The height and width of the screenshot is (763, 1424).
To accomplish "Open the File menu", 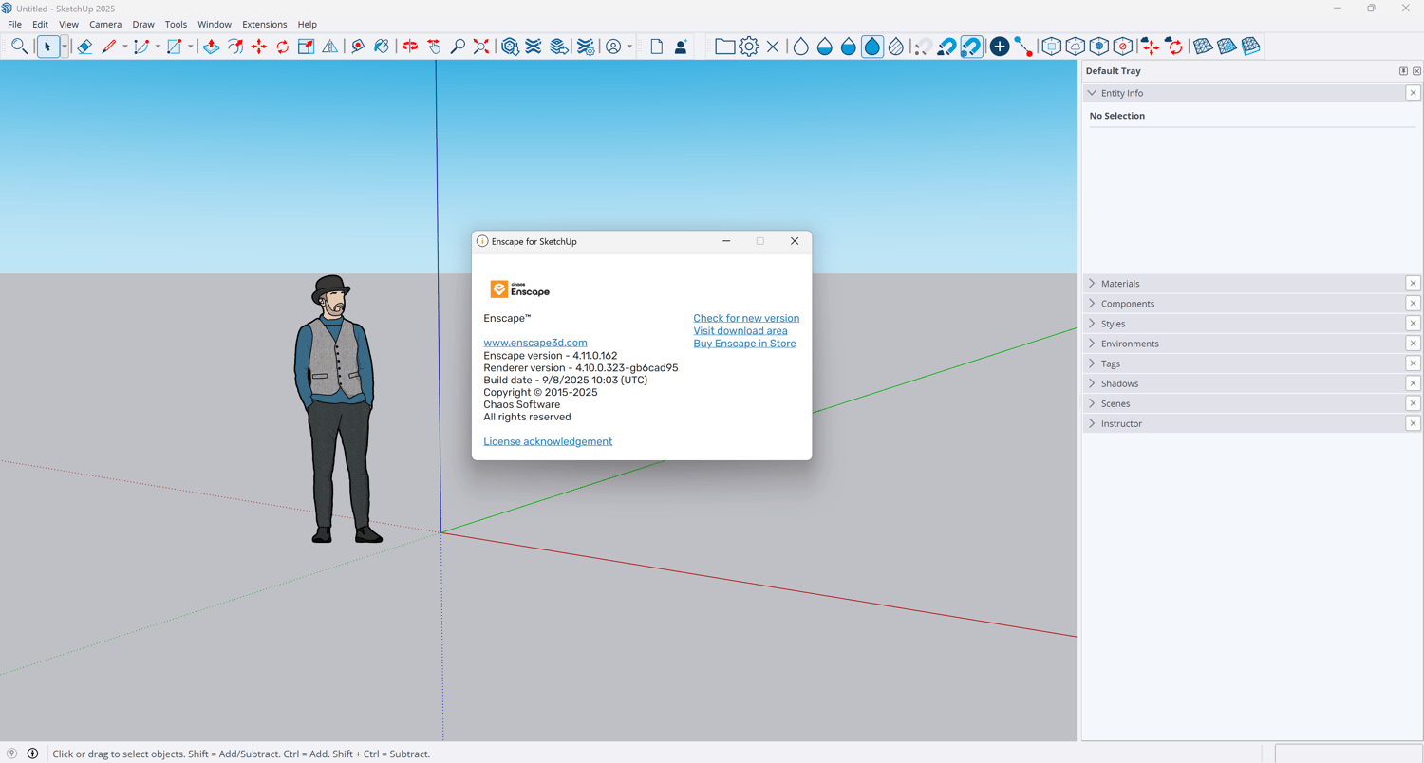I will pos(14,25).
